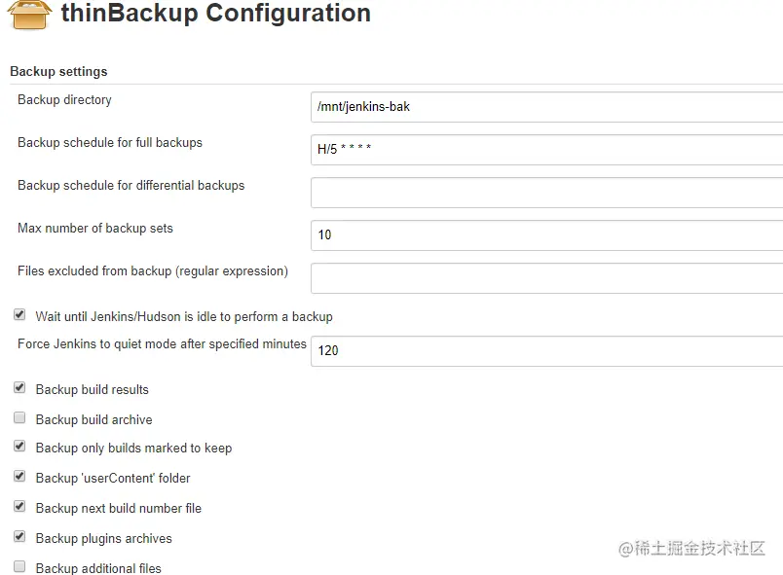Click the "Backup settings" section header
783x575 pixels.
(58, 71)
